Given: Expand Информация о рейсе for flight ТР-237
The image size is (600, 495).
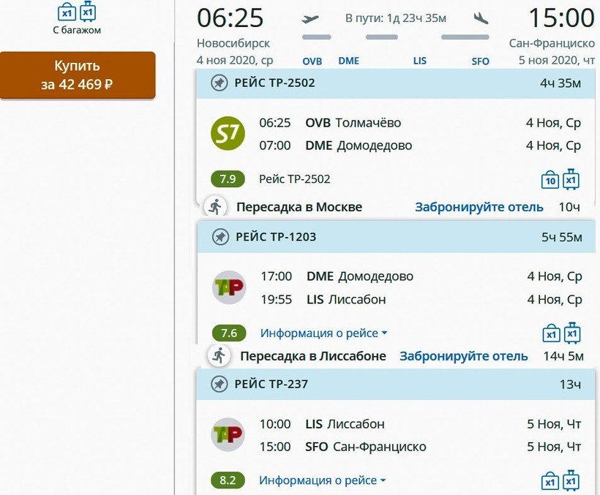Looking at the screenshot, I should point(323,480).
